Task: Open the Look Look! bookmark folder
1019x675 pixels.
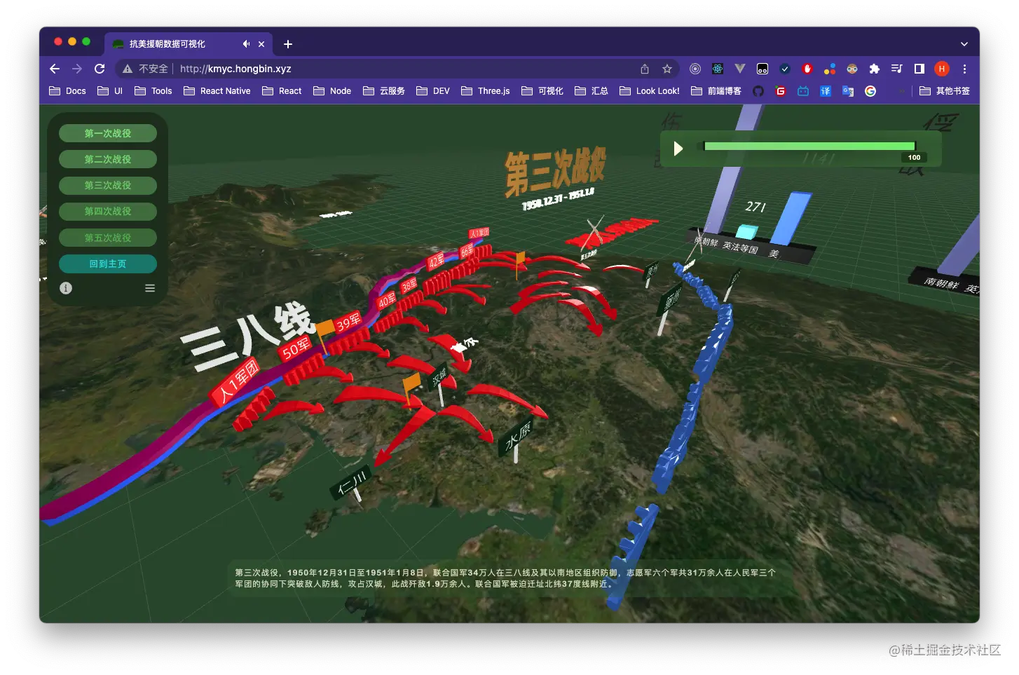Action: pyautogui.click(x=650, y=91)
